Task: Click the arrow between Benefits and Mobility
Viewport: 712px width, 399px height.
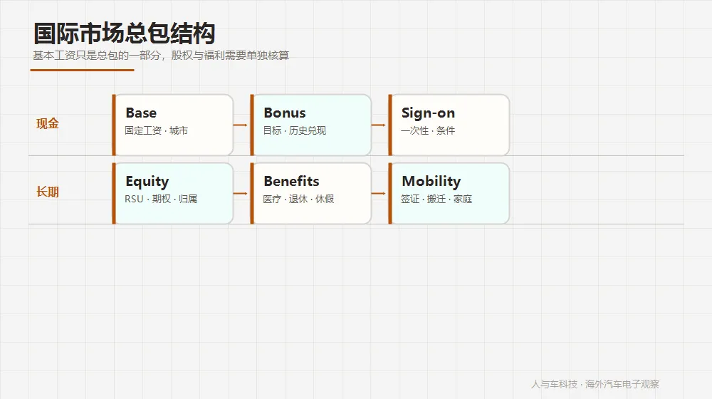Action: point(378,193)
